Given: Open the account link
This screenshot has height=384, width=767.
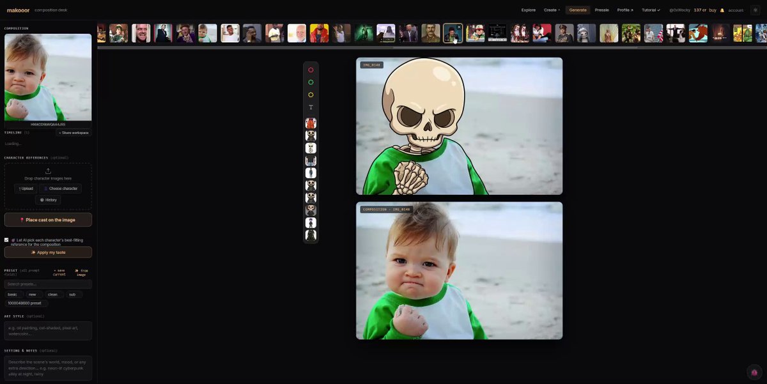Looking at the screenshot, I should click(736, 10).
